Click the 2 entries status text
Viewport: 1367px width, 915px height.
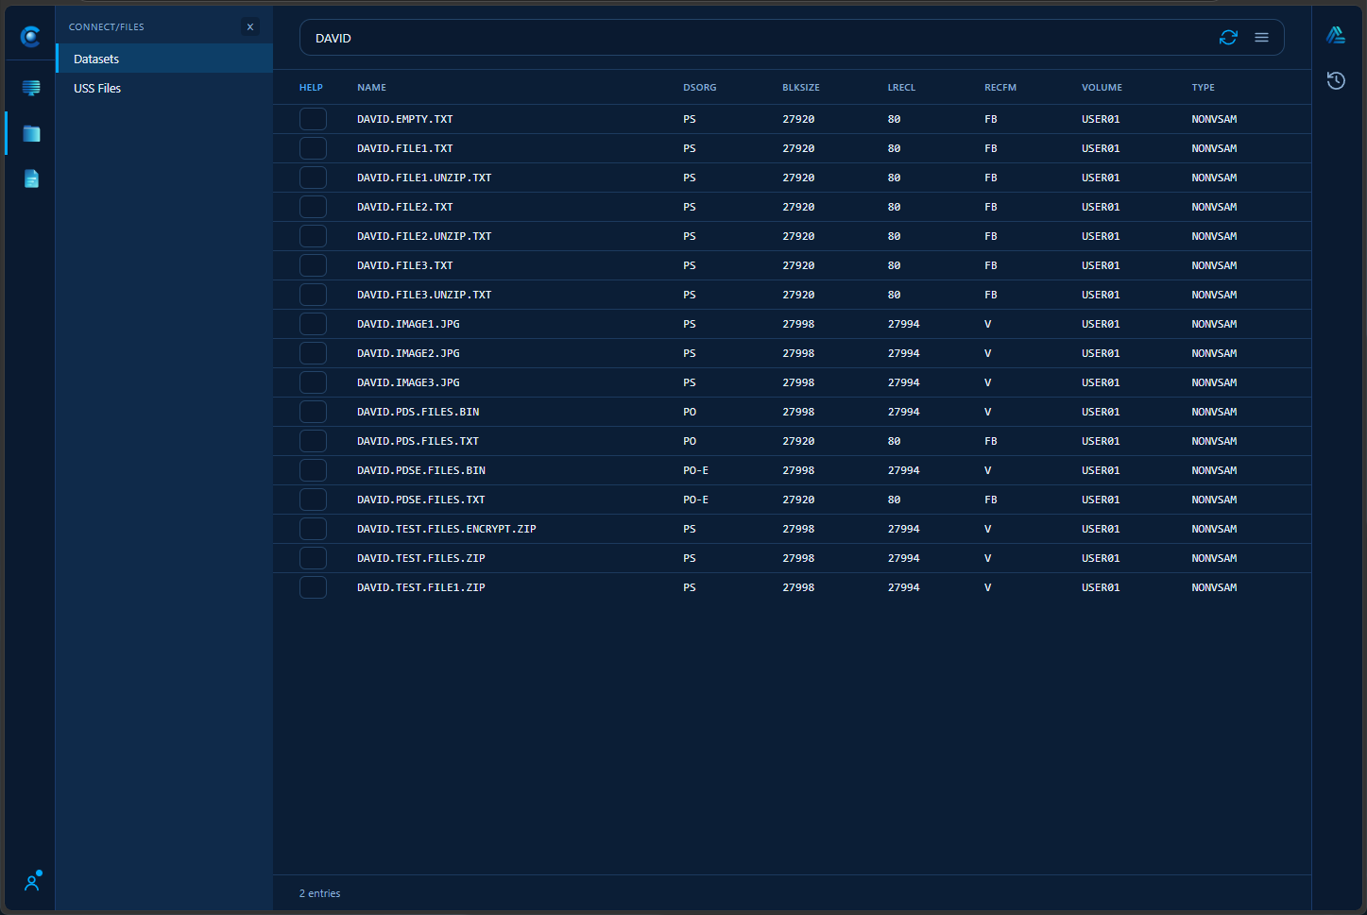click(320, 893)
